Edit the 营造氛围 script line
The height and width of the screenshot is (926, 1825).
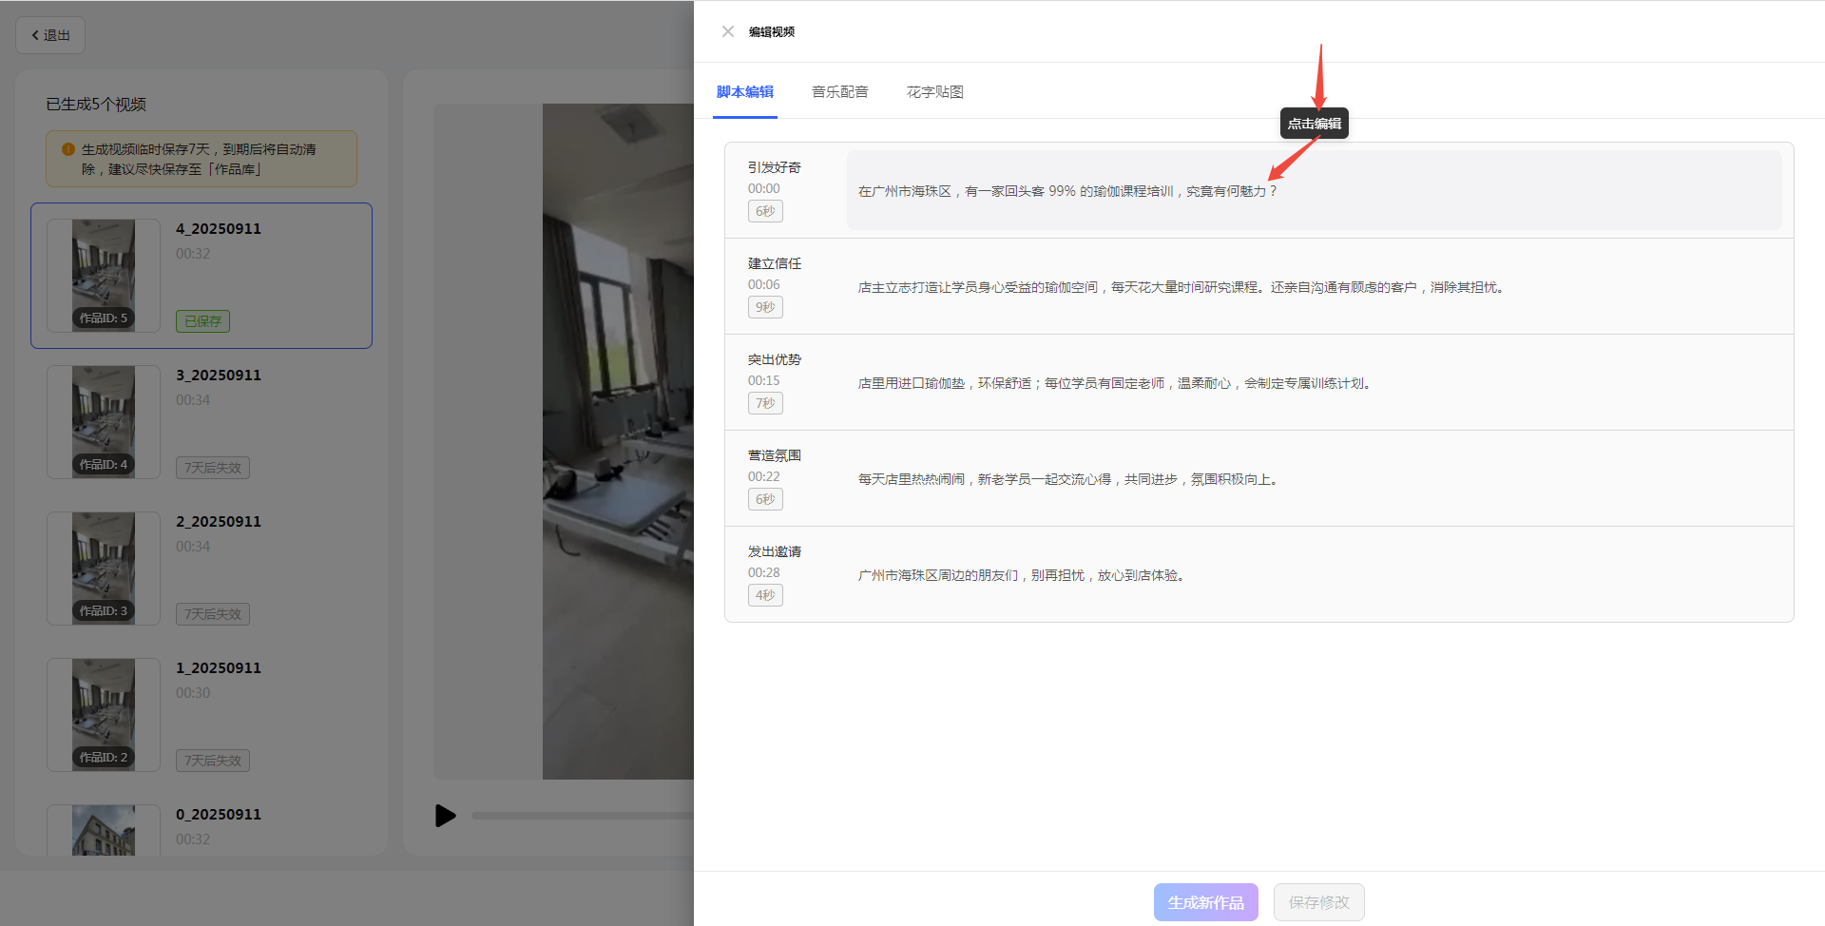1066,479
